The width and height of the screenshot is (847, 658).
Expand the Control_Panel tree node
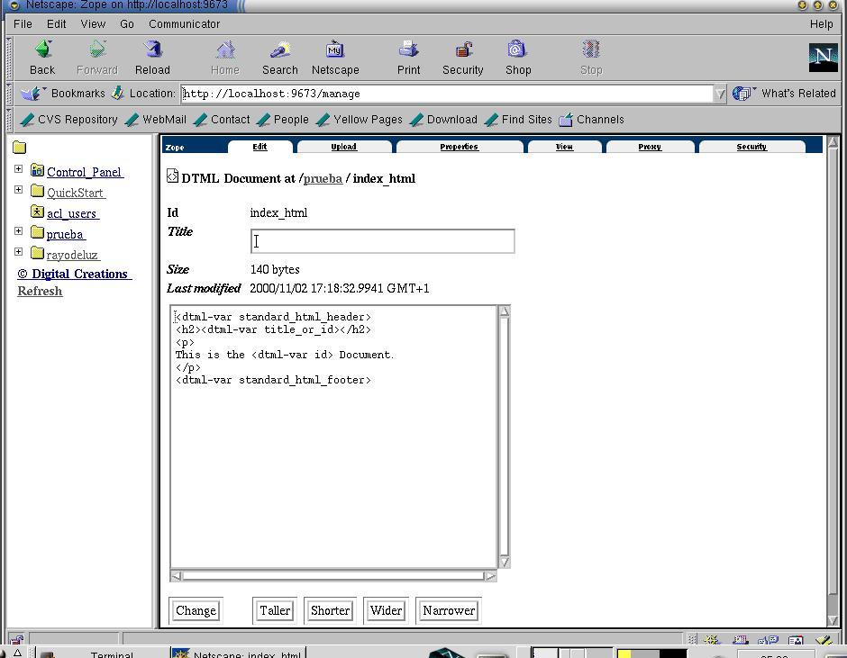18,169
